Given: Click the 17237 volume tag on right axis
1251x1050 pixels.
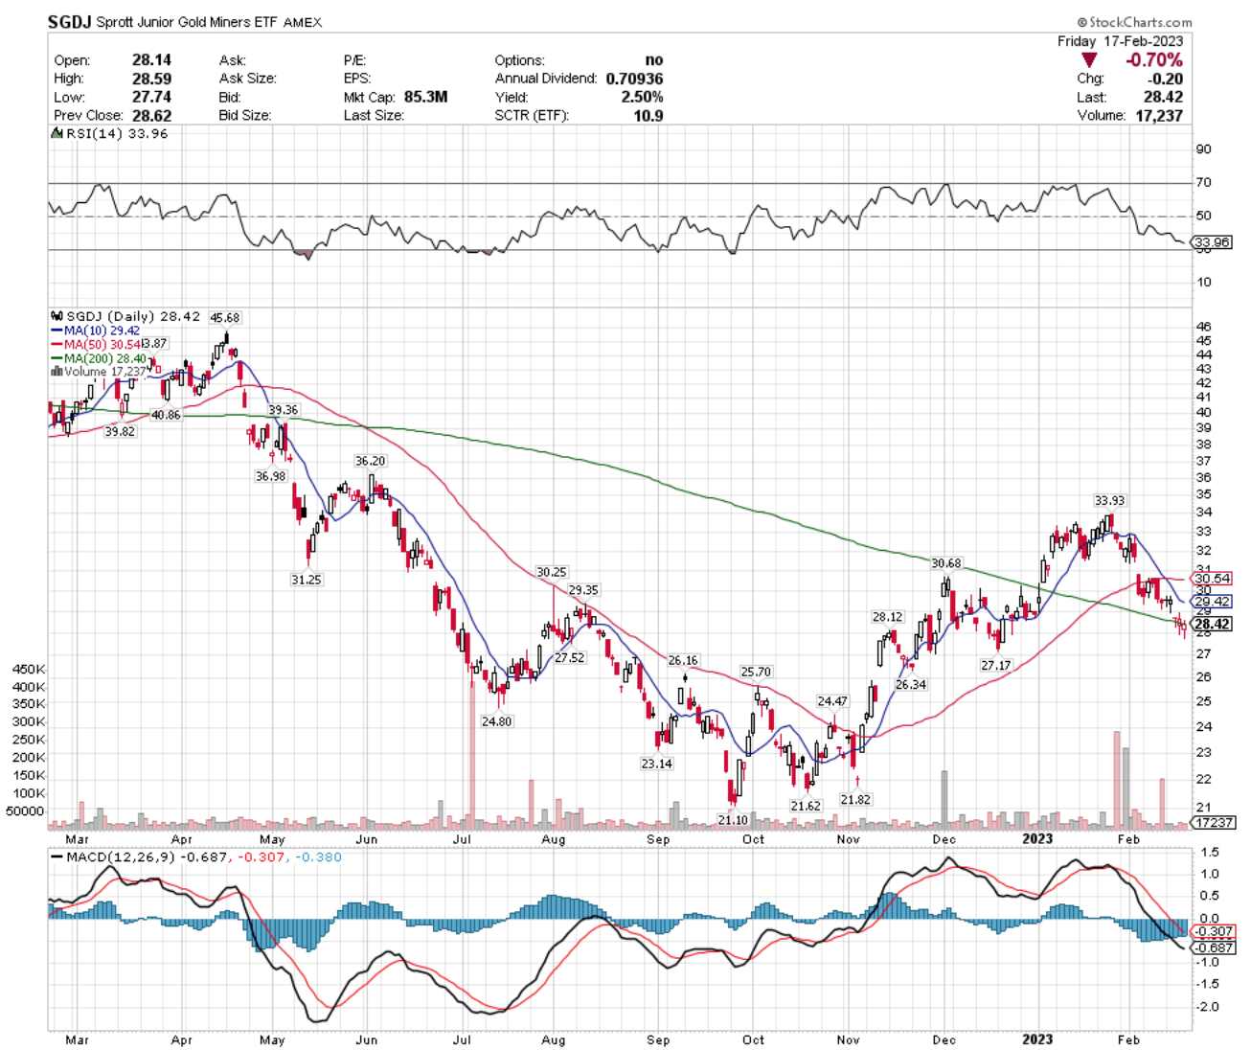Looking at the screenshot, I should [x=1214, y=822].
